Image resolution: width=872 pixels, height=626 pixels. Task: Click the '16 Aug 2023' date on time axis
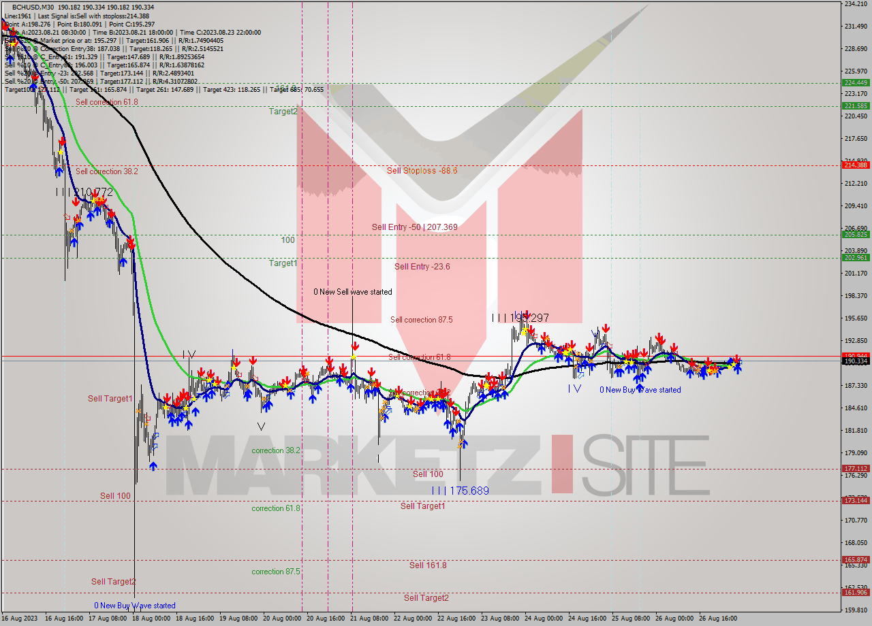click(x=19, y=619)
